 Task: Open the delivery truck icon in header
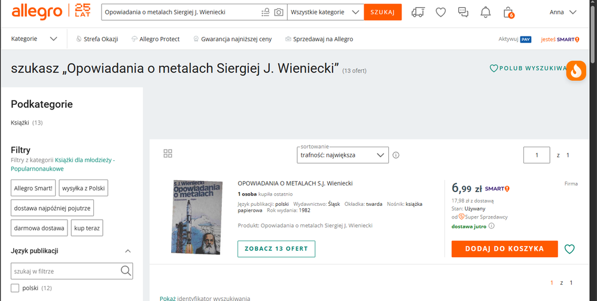coord(418,12)
